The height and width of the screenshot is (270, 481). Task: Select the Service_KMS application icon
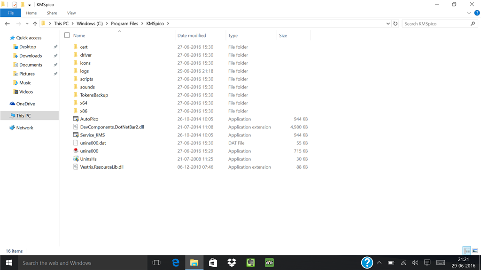(76, 135)
